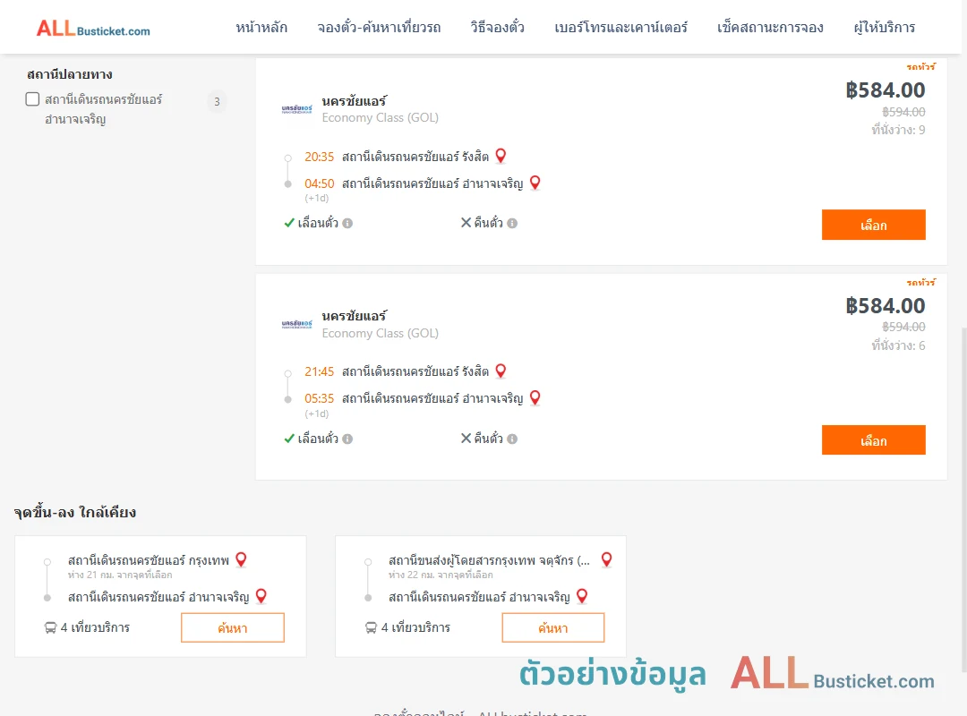Click the price ฿584.00 of 21:45 trip
The height and width of the screenshot is (716, 967).
coord(886,306)
